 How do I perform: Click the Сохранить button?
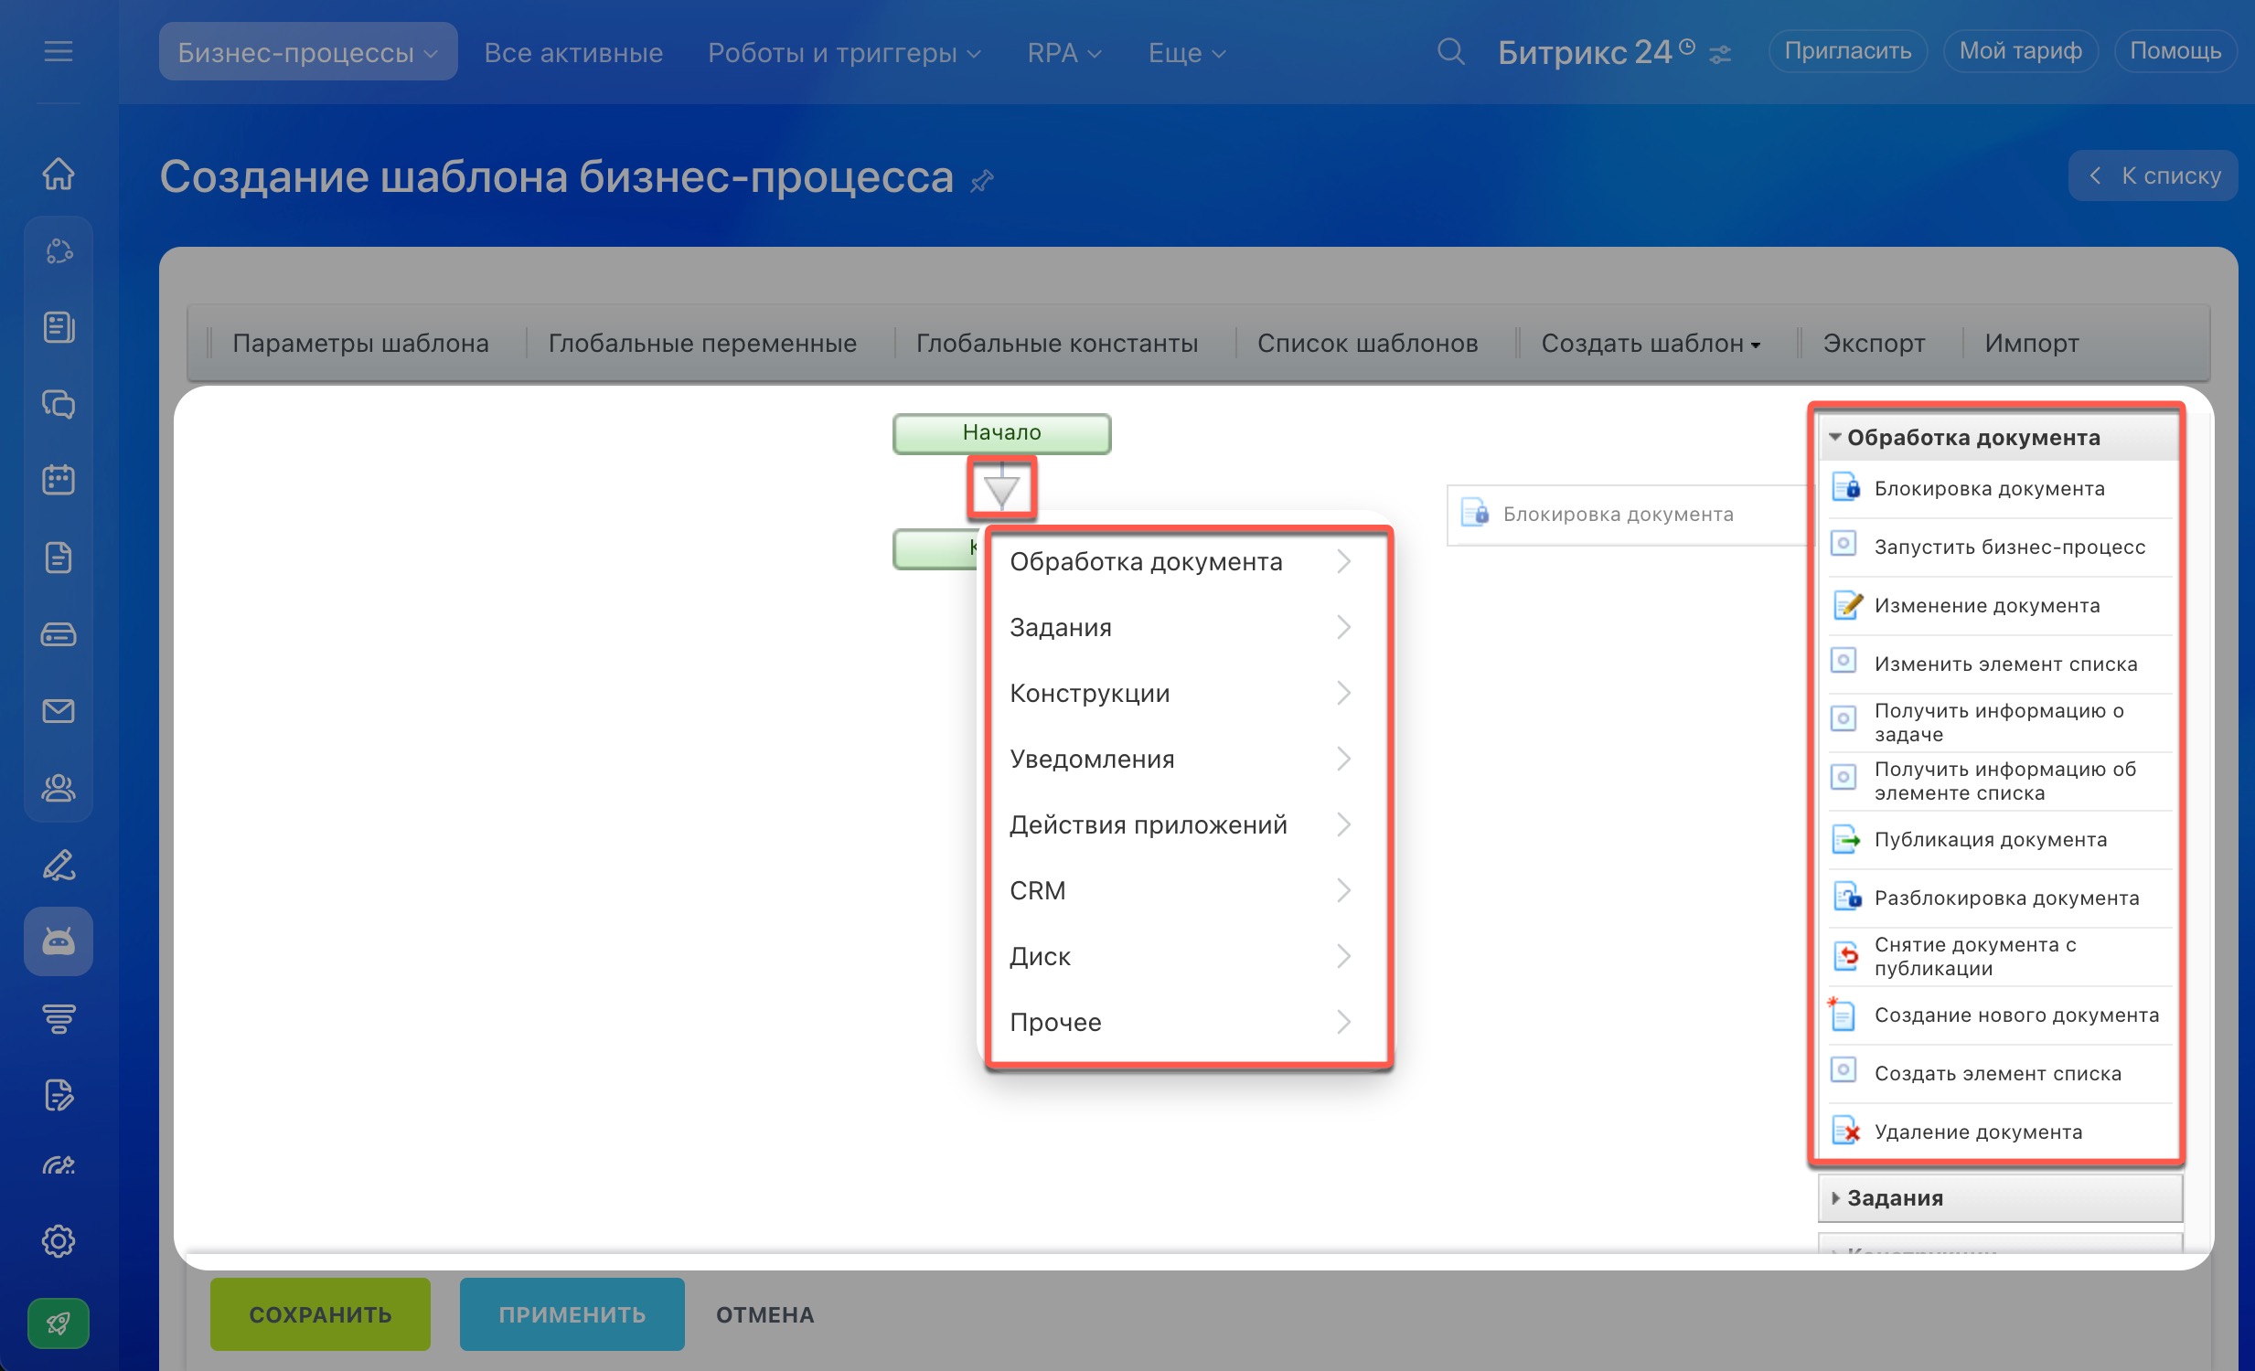pos(320,1314)
